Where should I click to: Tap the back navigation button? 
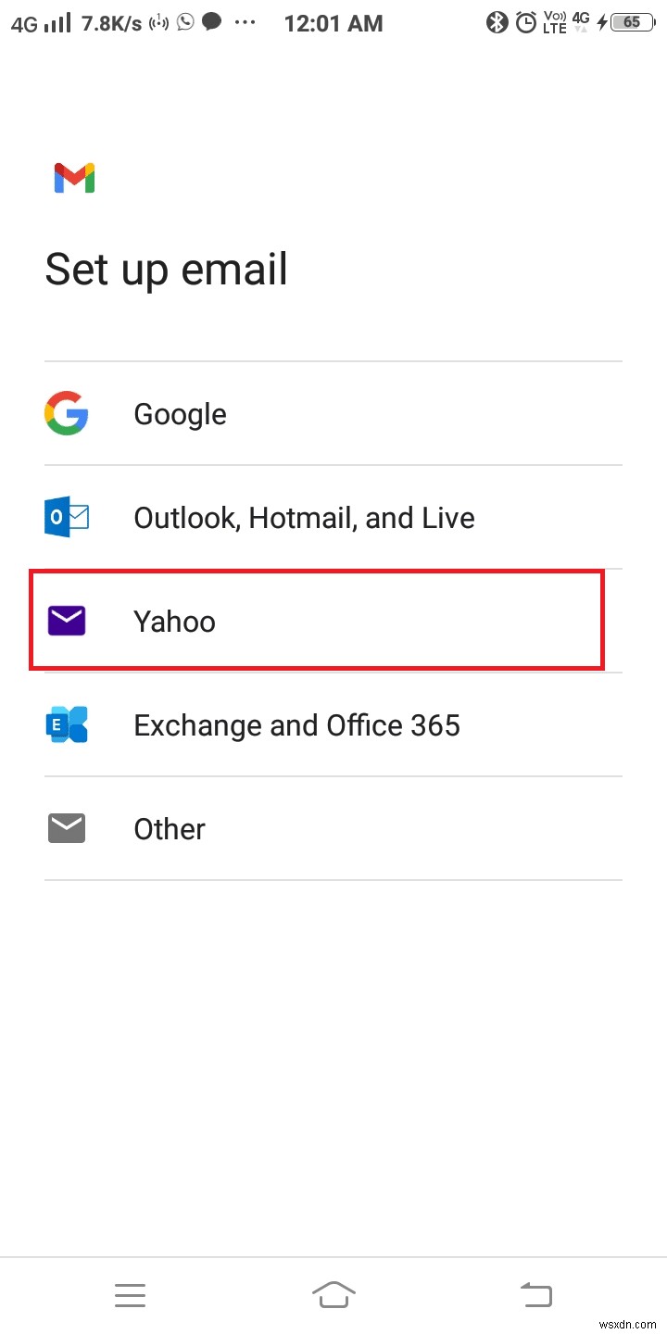click(x=536, y=1294)
